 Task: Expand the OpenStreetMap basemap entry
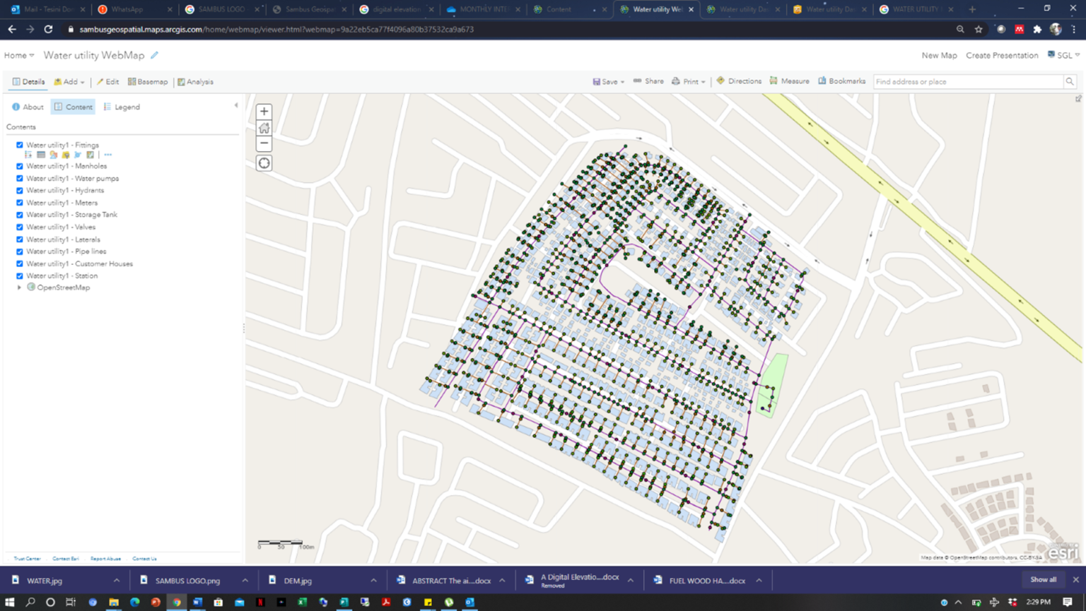coord(19,287)
